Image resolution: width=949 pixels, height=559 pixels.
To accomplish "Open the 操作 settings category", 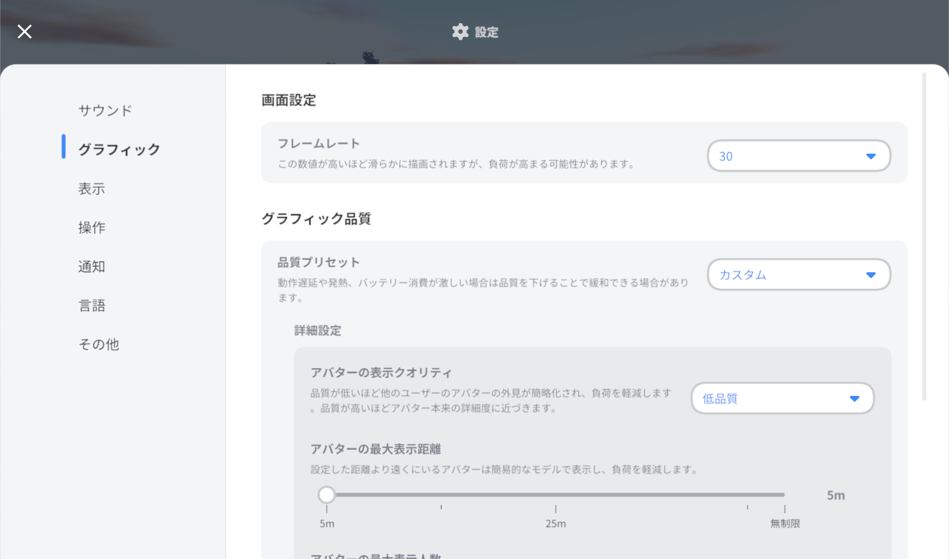I will [x=92, y=227].
